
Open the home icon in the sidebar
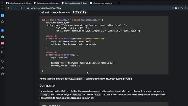[x=2, y=21]
